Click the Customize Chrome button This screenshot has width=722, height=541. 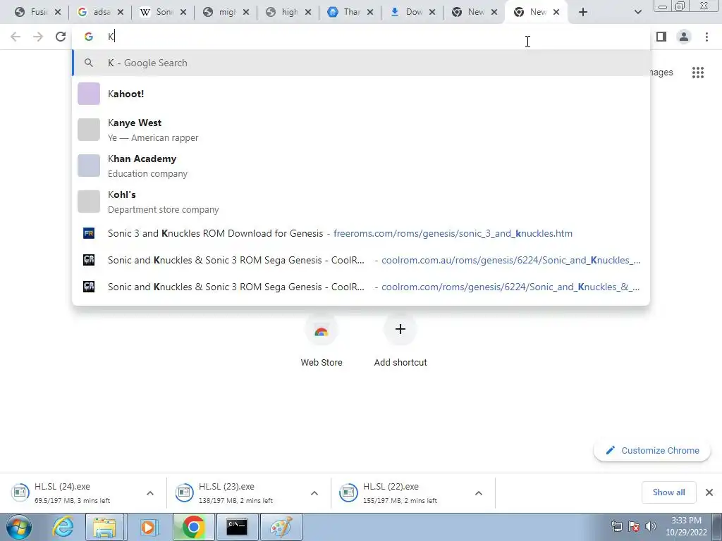click(x=652, y=450)
